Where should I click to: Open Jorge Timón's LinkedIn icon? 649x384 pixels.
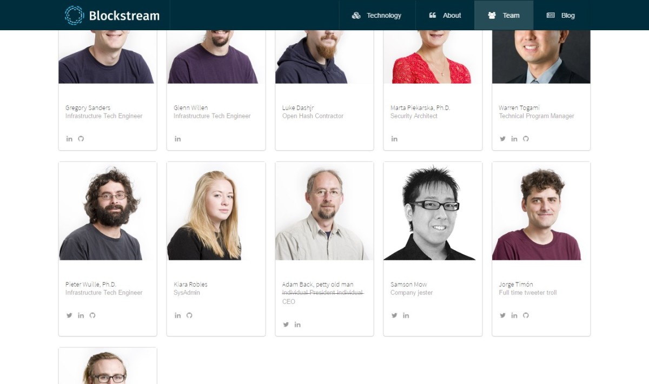(x=514, y=315)
